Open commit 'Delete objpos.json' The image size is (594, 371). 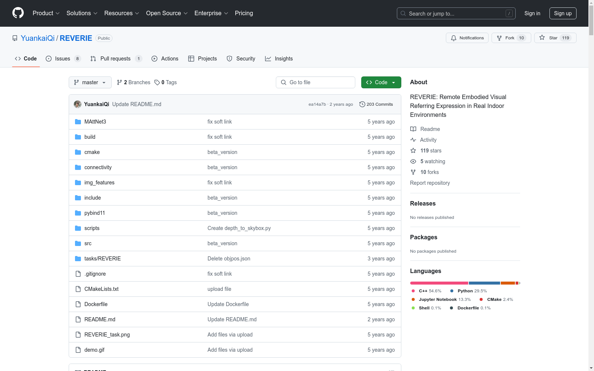point(229,259)
